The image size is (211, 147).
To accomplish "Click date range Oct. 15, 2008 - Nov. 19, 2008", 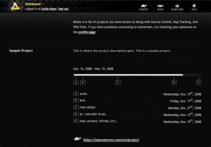I will tap(93, 69).
